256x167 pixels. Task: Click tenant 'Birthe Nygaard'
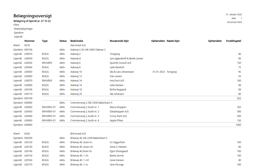click(x=118, y=90)
